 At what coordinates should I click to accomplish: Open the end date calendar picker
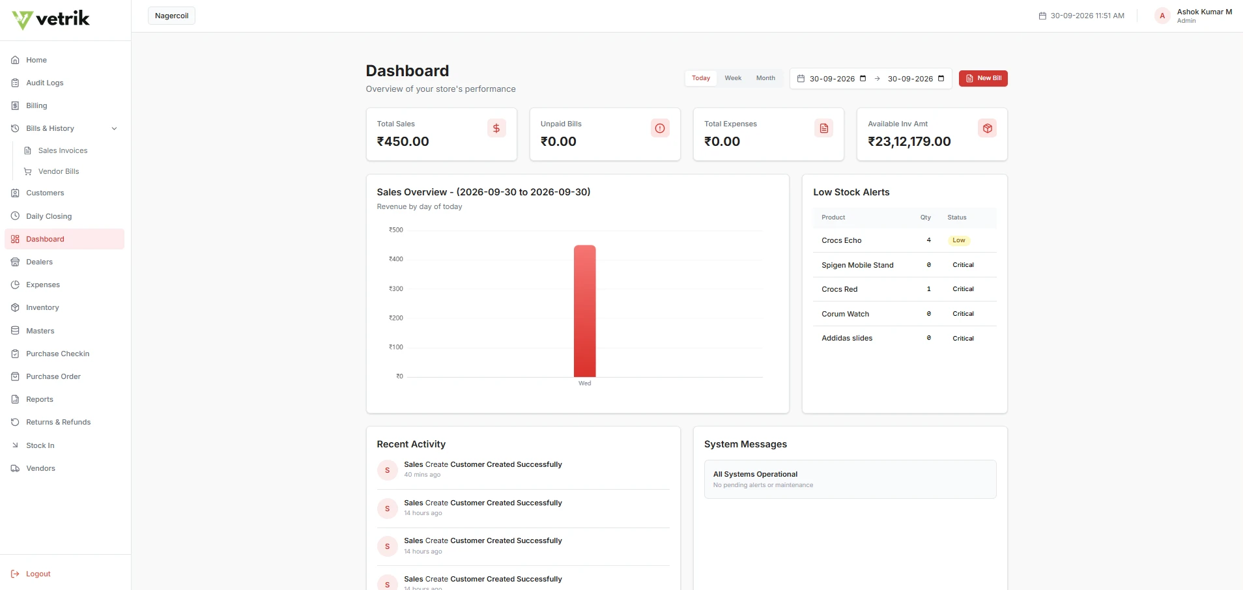point(941,79)
